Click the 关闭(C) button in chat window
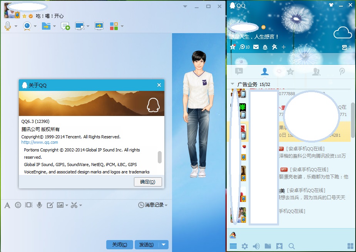Viewport: 356px width, 252px height. tap(119, 245)
